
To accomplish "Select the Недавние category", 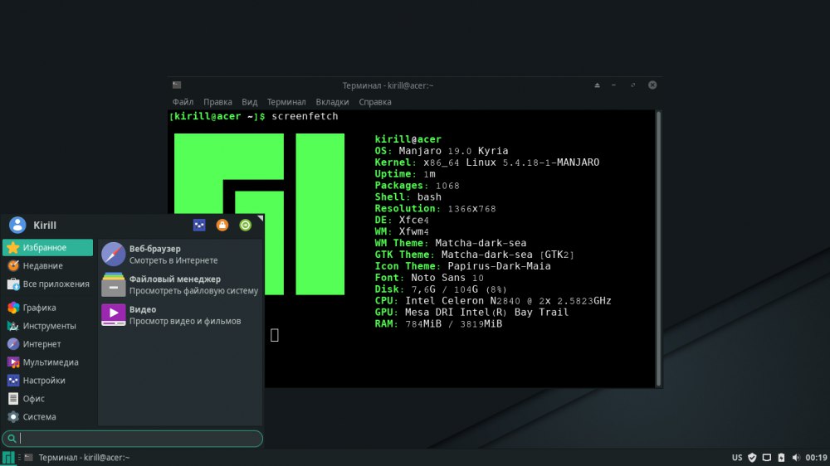I will pos(47,265).
